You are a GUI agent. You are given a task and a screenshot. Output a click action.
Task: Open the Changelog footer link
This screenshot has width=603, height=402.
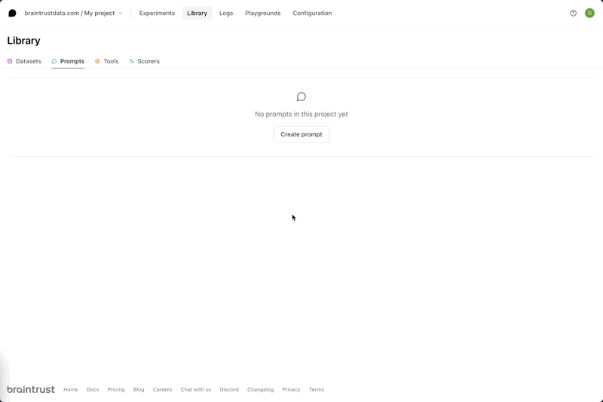pyautogui.click(x=260, y=390)
